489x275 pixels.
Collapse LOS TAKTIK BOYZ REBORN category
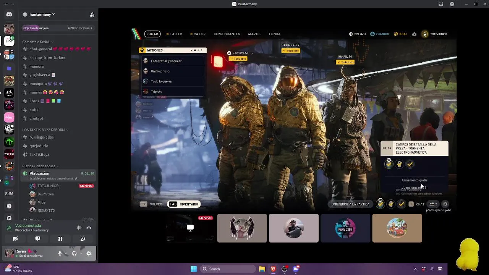point(45,130)
